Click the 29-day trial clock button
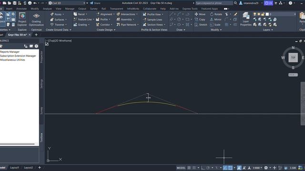Viewport: 305px width, 171px height. (x=268, y=3)
